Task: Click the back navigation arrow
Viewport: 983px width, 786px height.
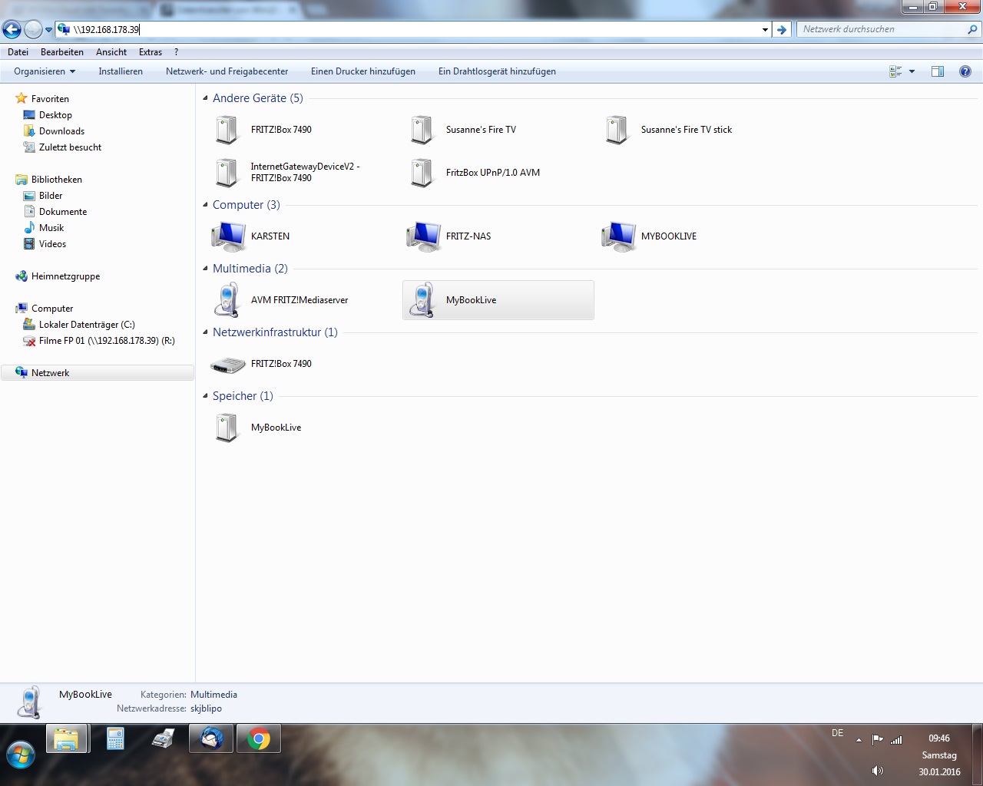Action: tap(12, 30)
